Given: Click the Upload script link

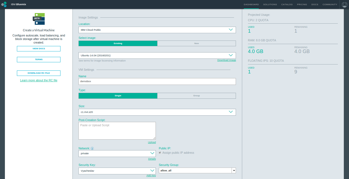Looking at the screenshot, I should tap(152, 142).
